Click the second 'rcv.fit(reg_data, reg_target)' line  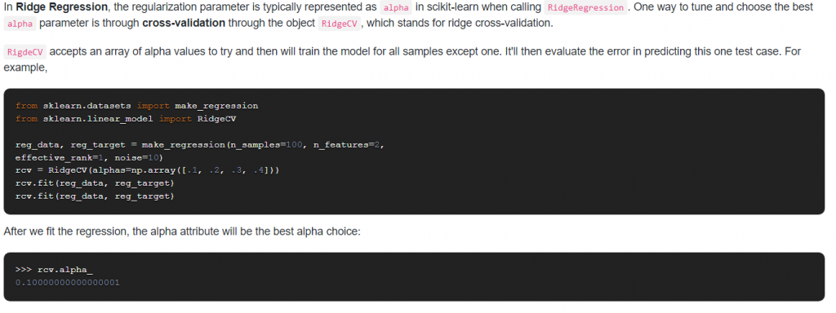pyautogui.click(x=95, y=196)
